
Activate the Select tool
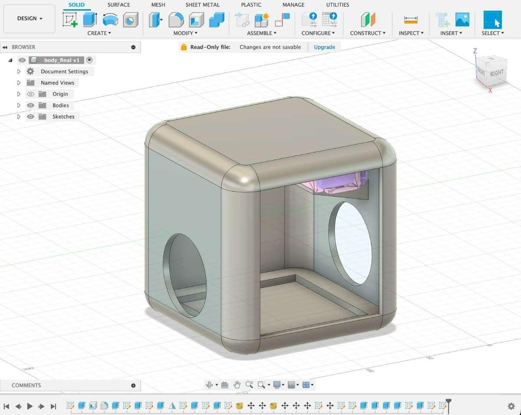coord(492,20)
